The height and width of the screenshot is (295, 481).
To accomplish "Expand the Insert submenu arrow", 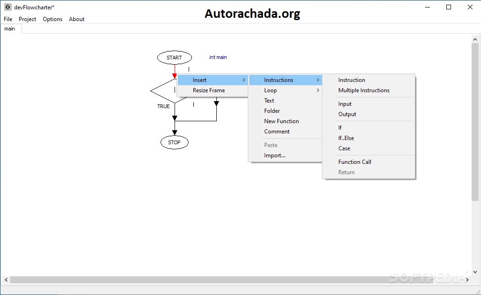I will pyautogui.click(x=244, y=80).
